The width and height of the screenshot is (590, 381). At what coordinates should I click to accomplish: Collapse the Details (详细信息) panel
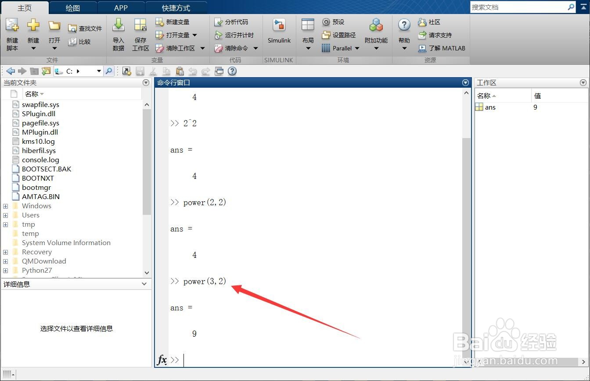(x=144, y=284)
